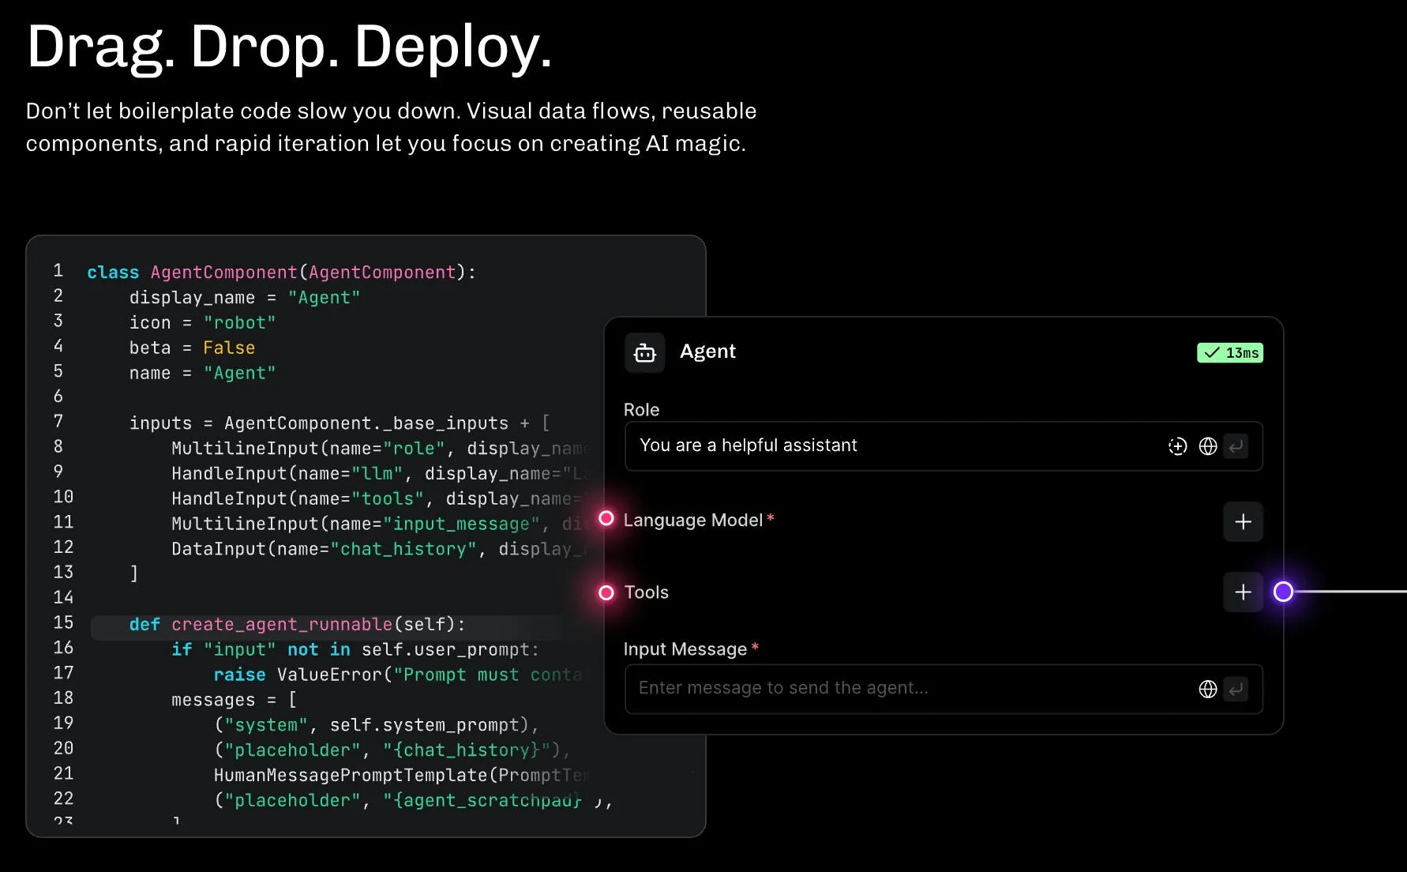Click the beta = False code line
Viewport: 1407px width, 872px height.
click(x=192, y=348)
